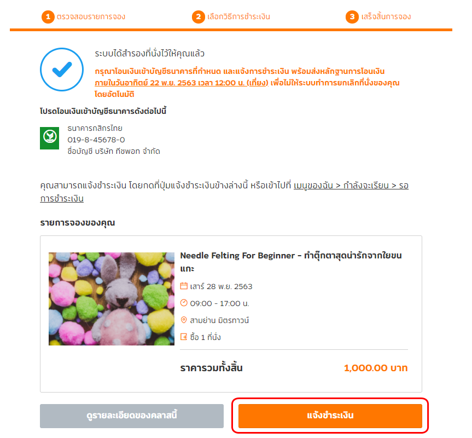Open the felt bunny class thumbnail

coord(112,299)
